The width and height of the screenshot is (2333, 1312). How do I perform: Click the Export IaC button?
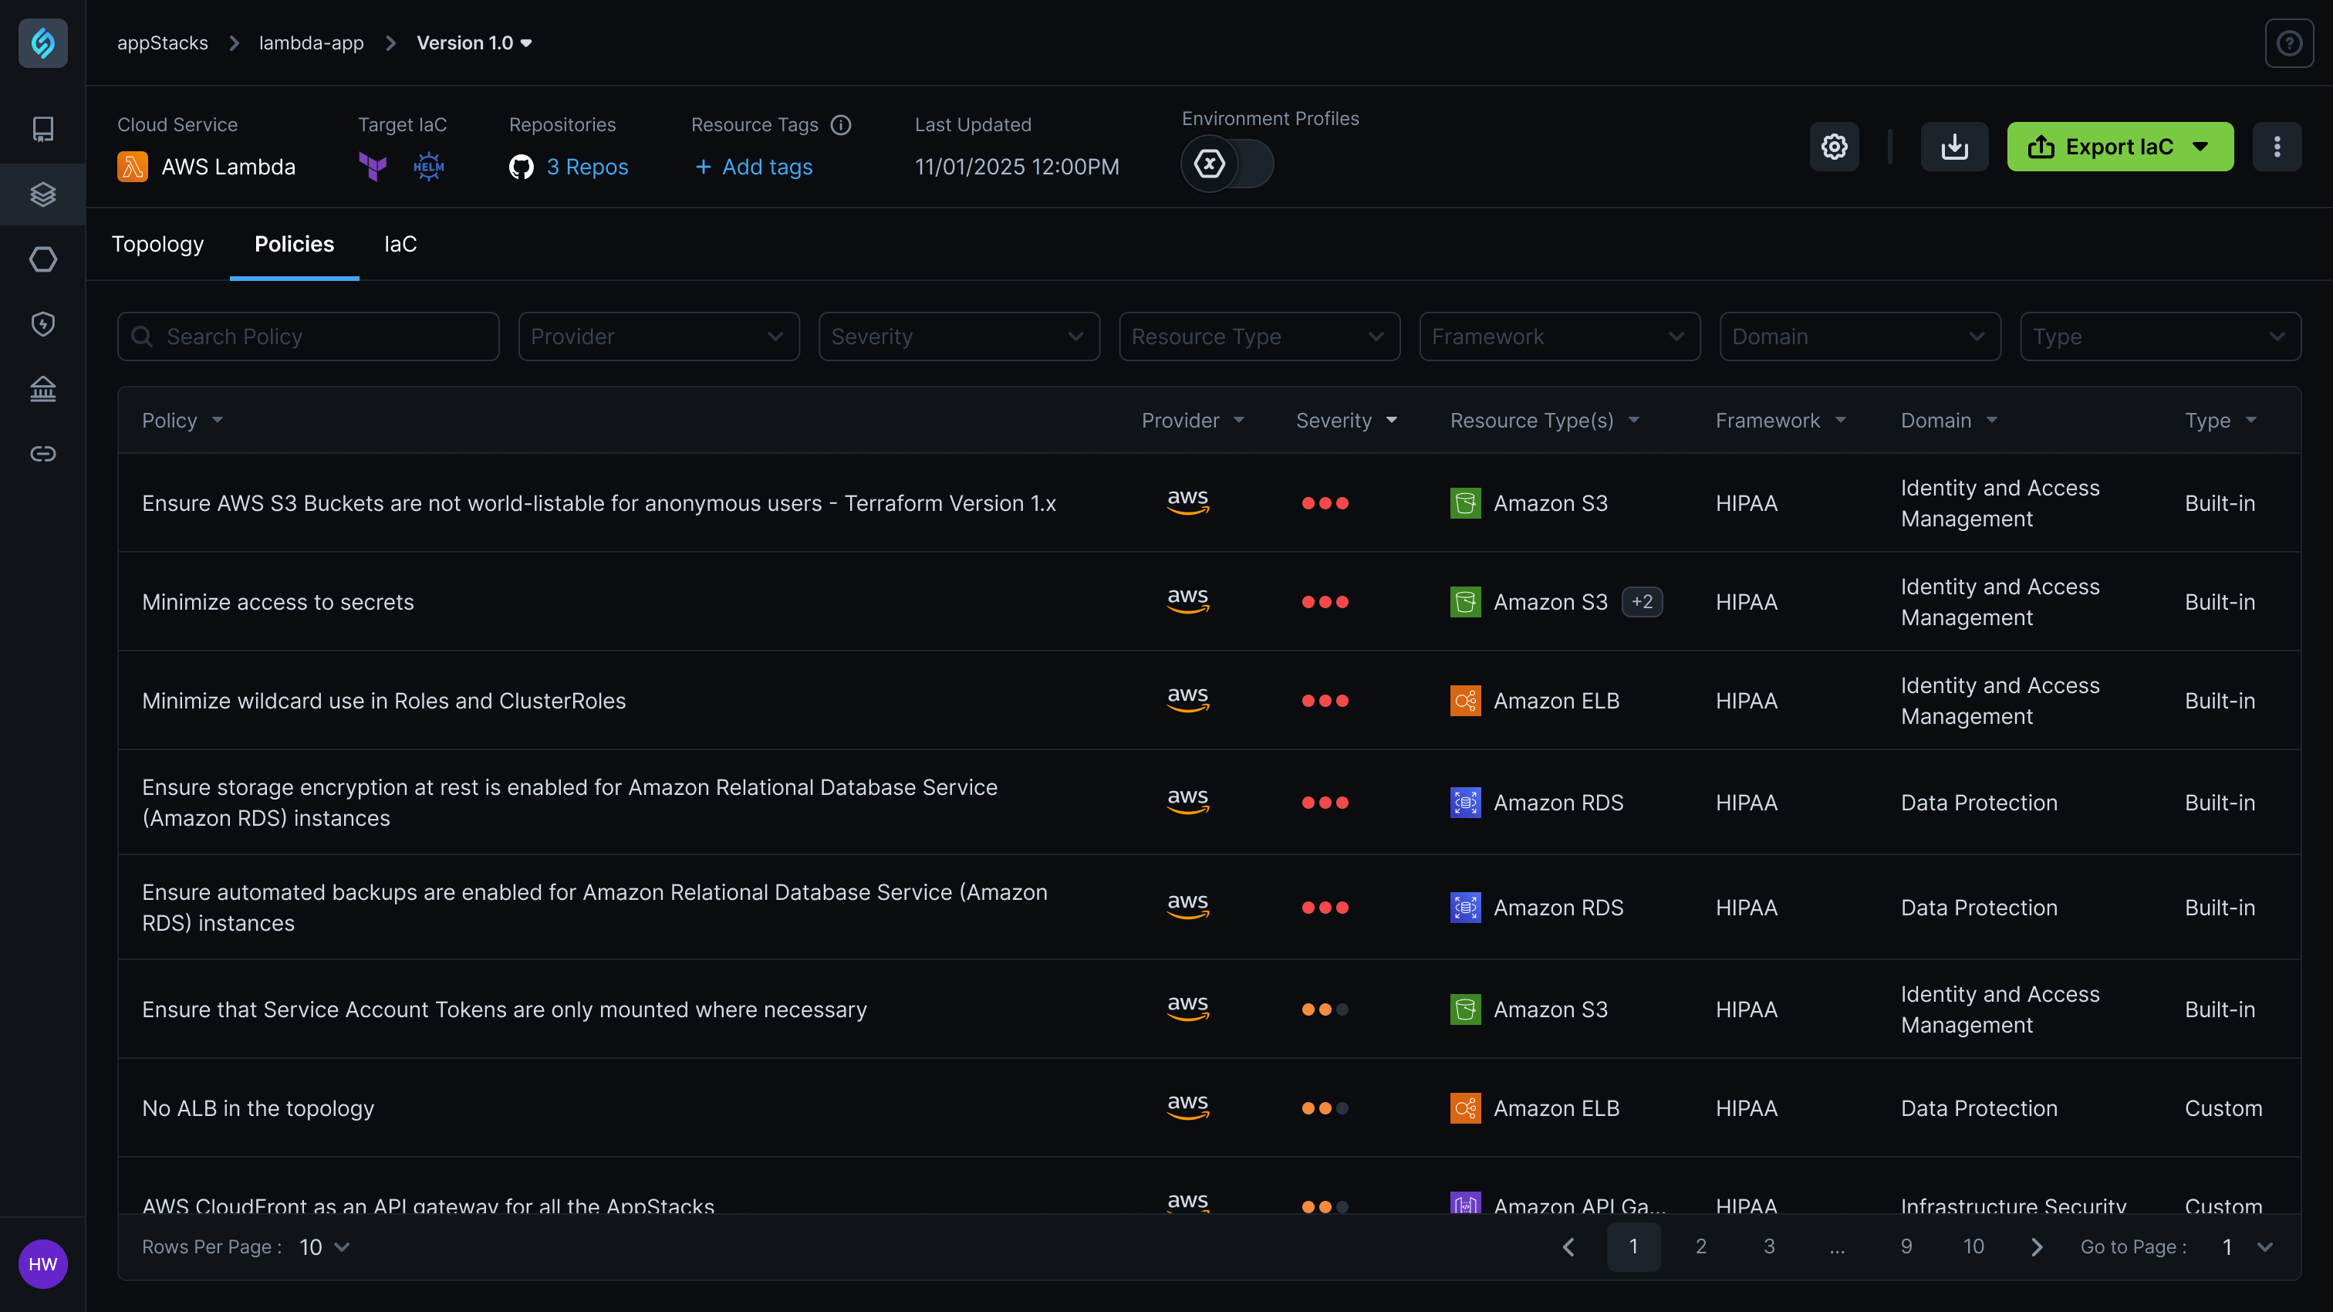point(2120,146)
